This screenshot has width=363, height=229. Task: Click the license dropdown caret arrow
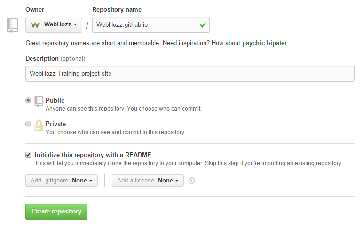click(x=177, y=181)
